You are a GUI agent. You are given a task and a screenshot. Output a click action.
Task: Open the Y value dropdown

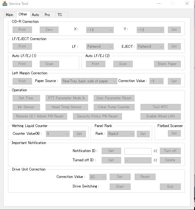pyautogui.click(x=150, y=30)
